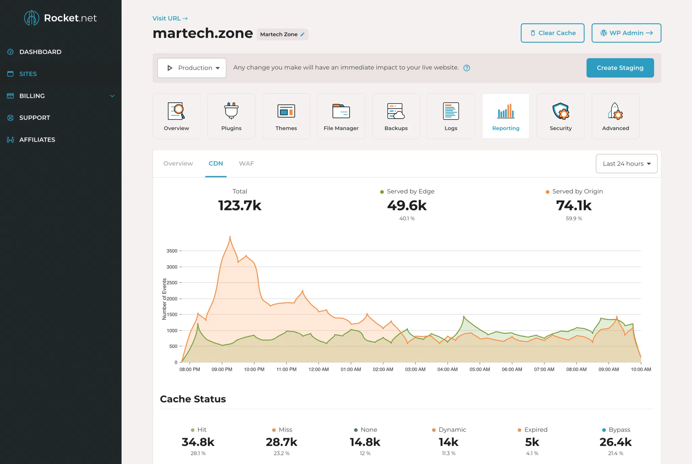Select the Security shield icon
The image size is (692, 464).
(561, 111)
